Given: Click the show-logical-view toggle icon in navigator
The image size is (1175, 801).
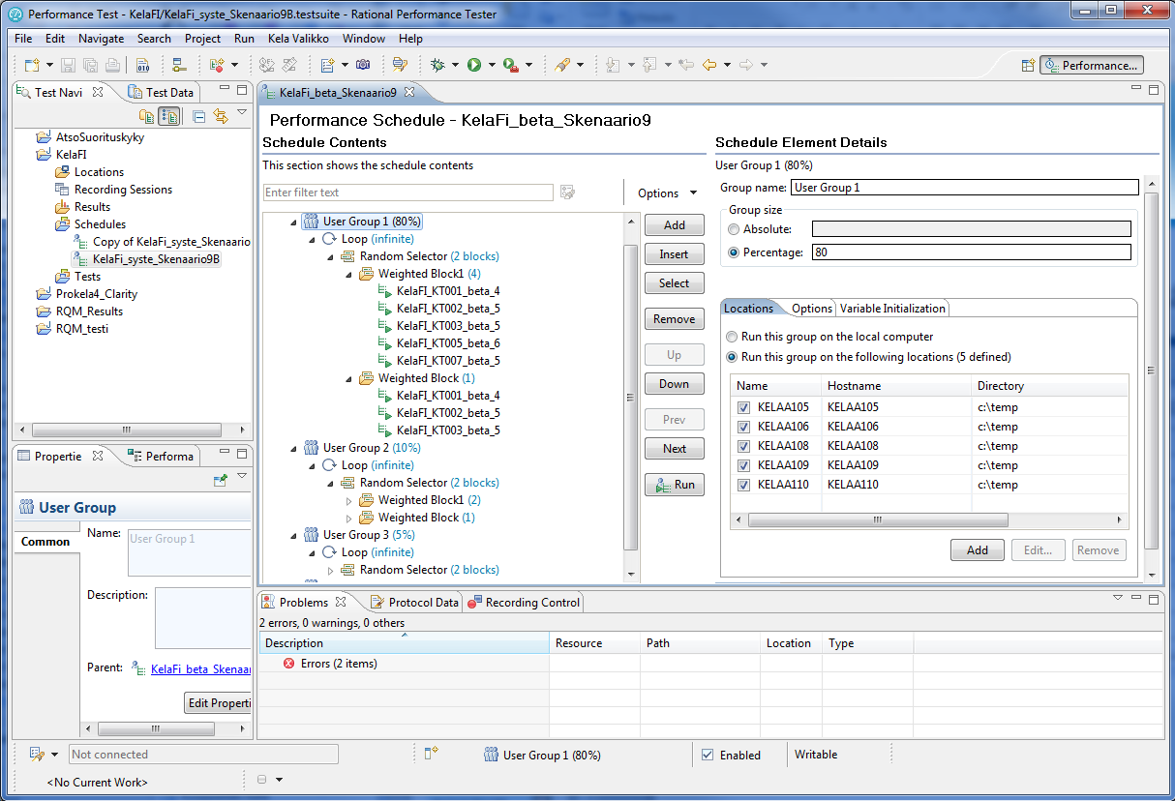Looking at the screenshot, I should 168,116.
